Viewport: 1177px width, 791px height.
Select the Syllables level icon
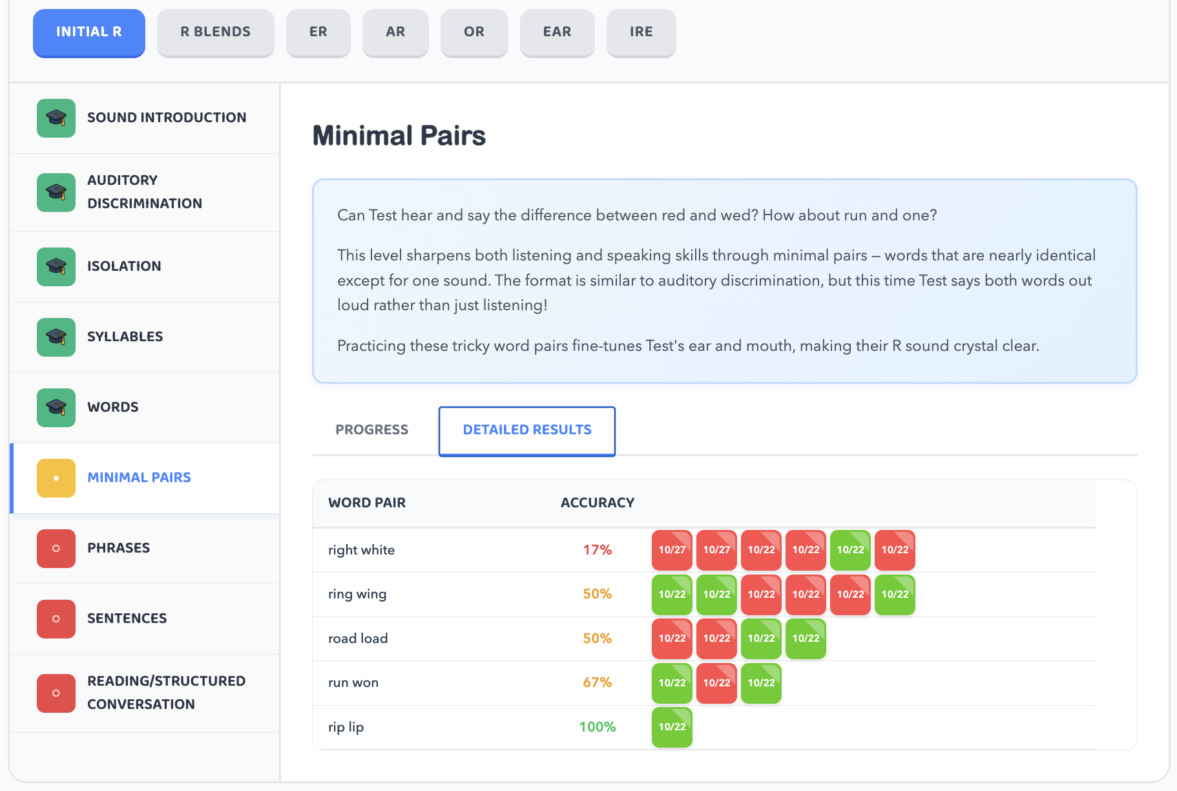tap(56, 337)
